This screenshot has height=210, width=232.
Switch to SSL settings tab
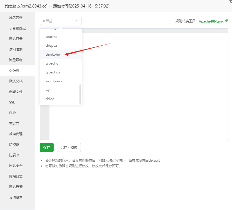tap(12, 102)
